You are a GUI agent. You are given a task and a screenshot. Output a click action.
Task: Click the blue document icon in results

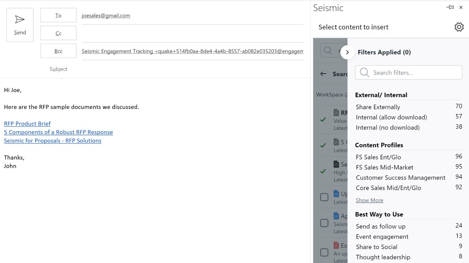(336, 194)
